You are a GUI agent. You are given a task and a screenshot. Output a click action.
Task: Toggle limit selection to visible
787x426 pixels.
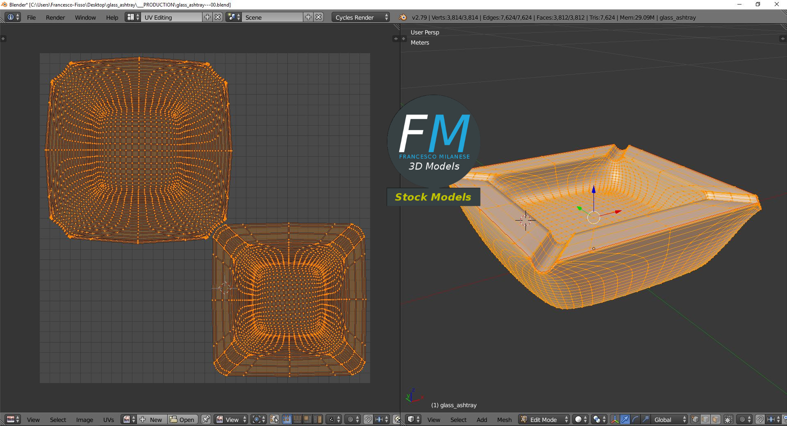(x=728, y=419)
